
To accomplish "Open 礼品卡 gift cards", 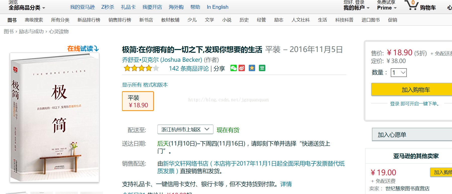I will coord(128,7).
